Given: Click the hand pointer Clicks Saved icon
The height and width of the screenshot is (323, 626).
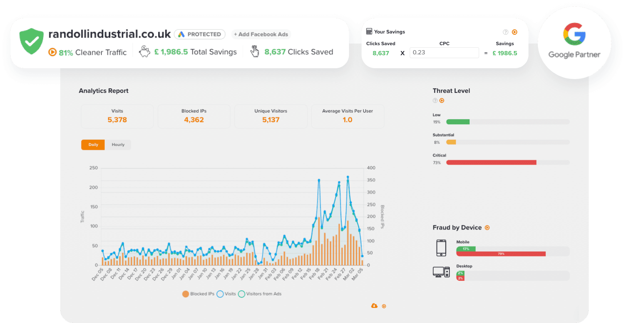Looking at the screenshot, I should point(254,51).
